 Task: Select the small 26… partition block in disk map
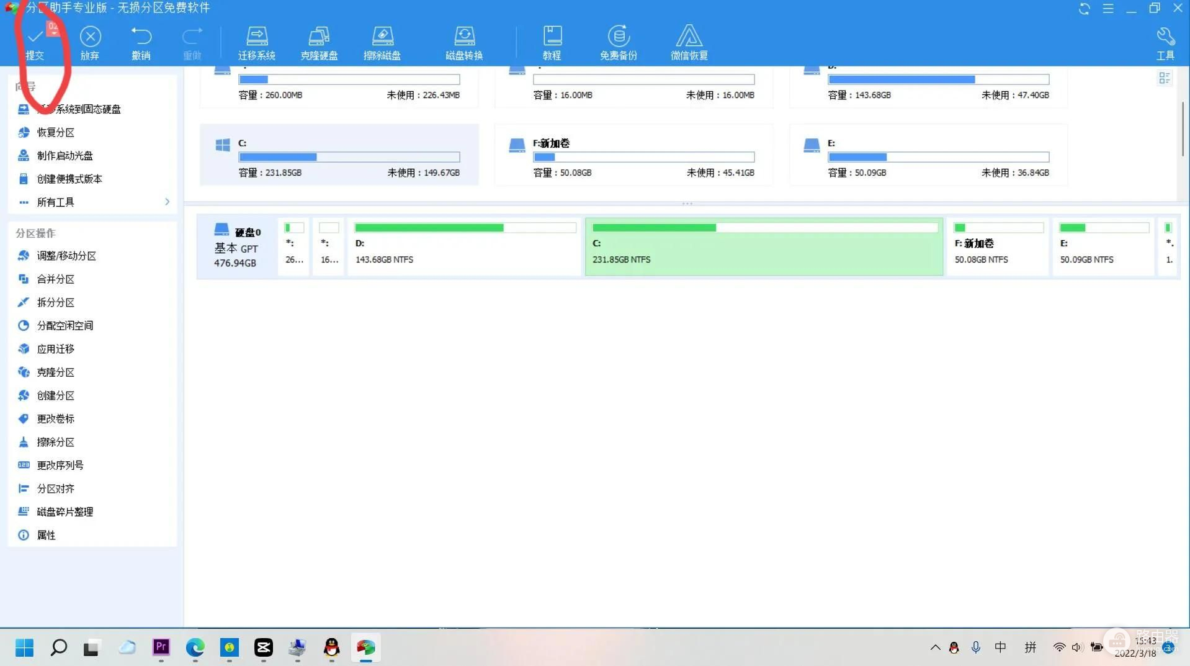294,246
